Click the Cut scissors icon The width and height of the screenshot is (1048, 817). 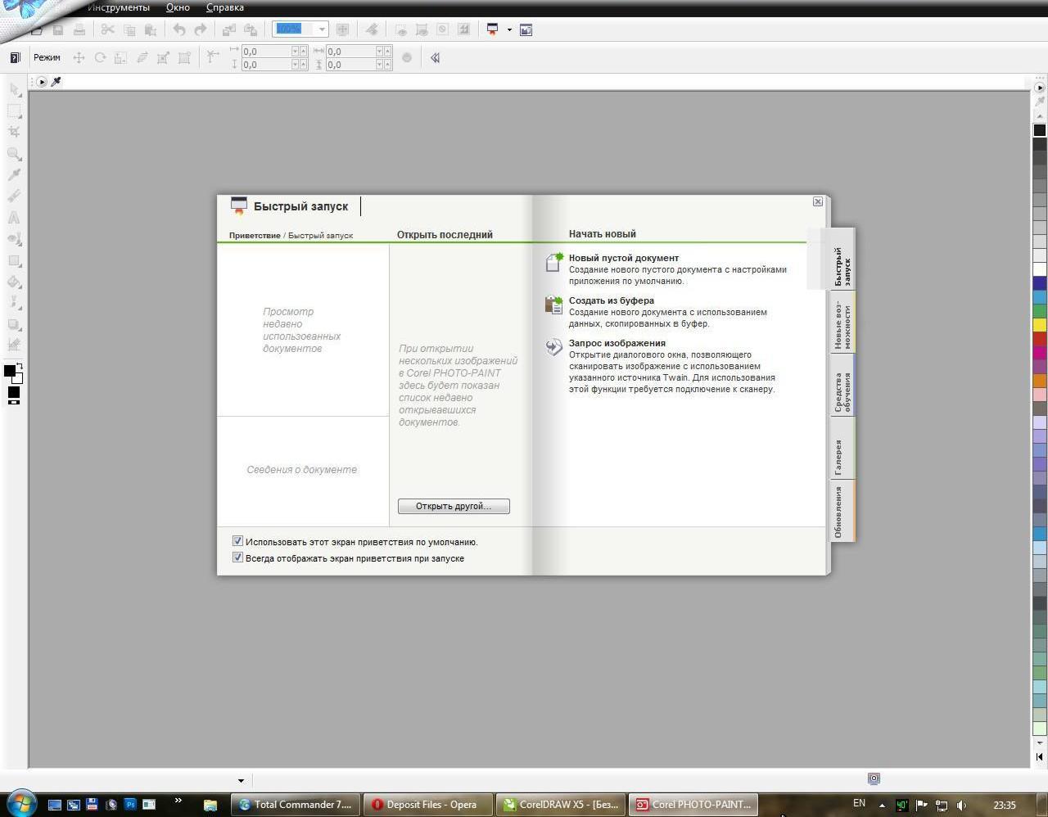pos(107,29)
